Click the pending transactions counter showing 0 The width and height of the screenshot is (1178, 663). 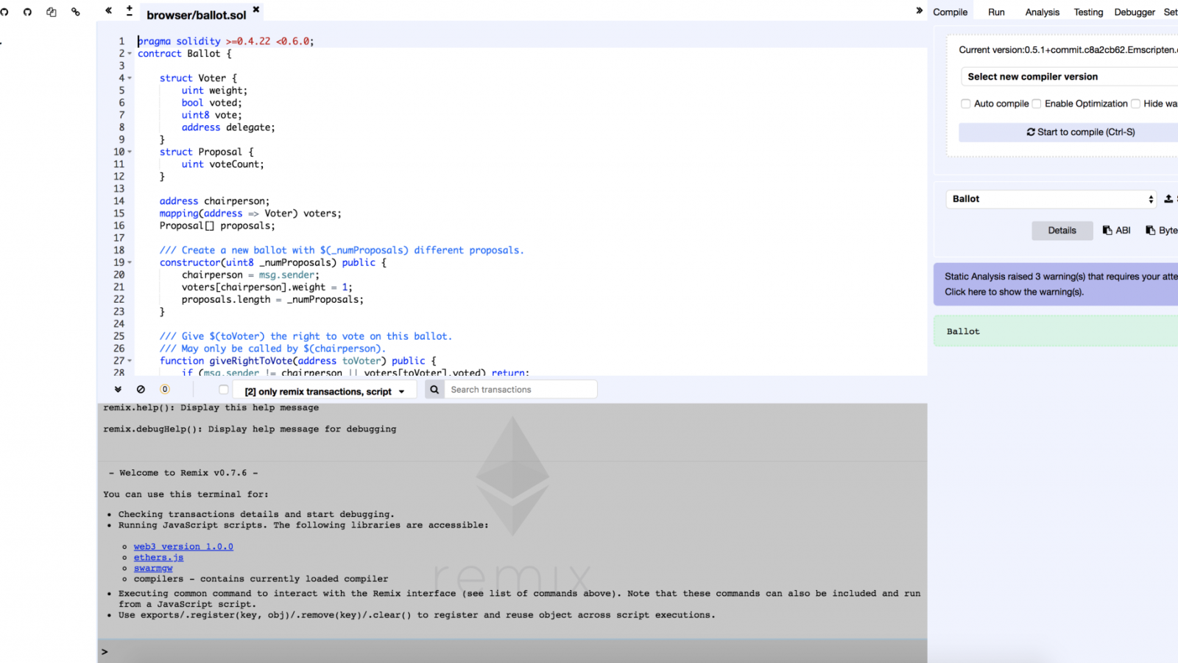point(165,389)
